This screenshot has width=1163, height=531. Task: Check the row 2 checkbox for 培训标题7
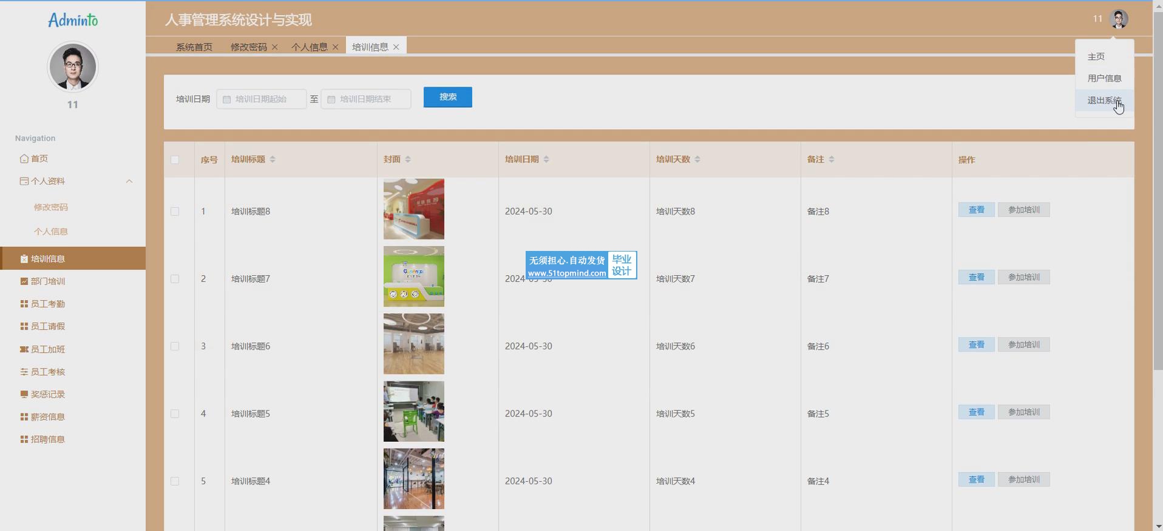point(175,279)
